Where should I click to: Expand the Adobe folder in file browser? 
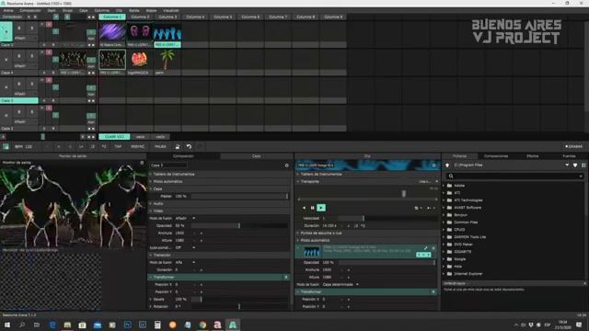pyautogui.click(x=444, y=186)
